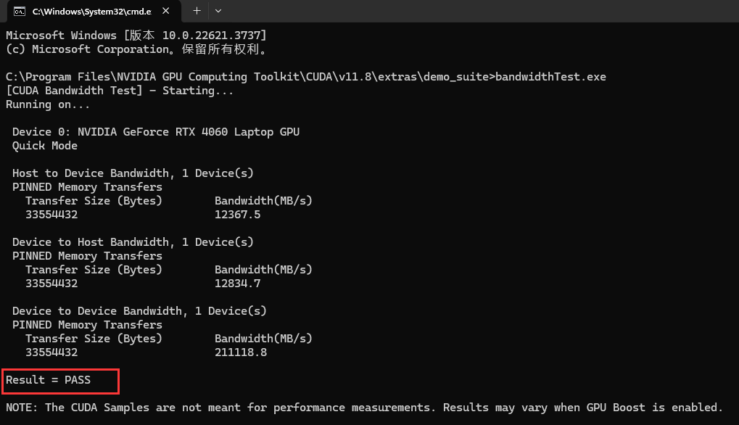This screenshot has width=739, height=425.
Task: Expand the terminal profiles dropdown chevron
Action: pyautogui.click(x=218, y=12)
